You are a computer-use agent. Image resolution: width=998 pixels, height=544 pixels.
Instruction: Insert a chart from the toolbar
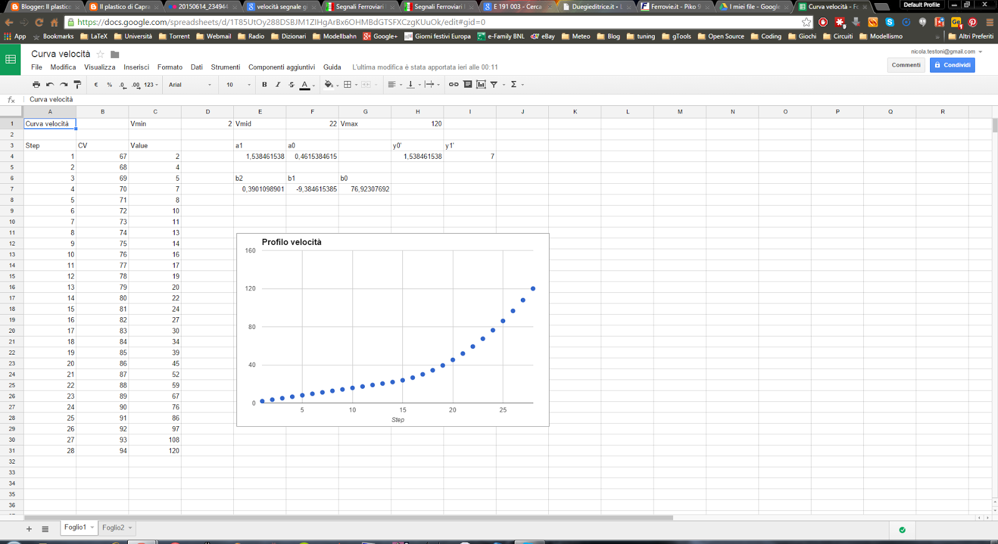point(481,85)
